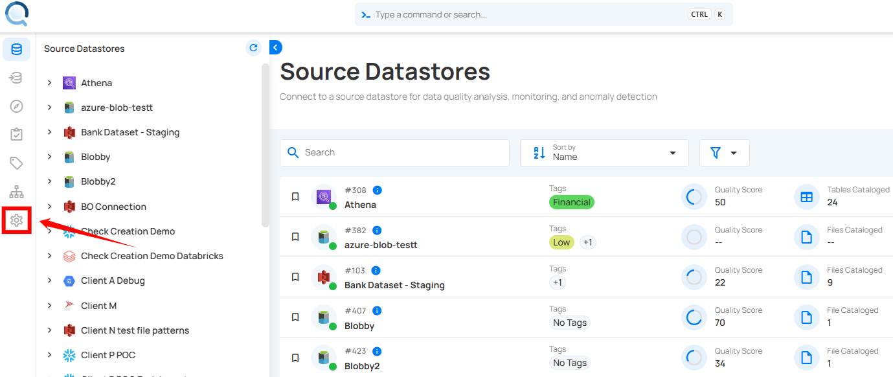Click the Financial tag on Athena

tap(571, 202)
